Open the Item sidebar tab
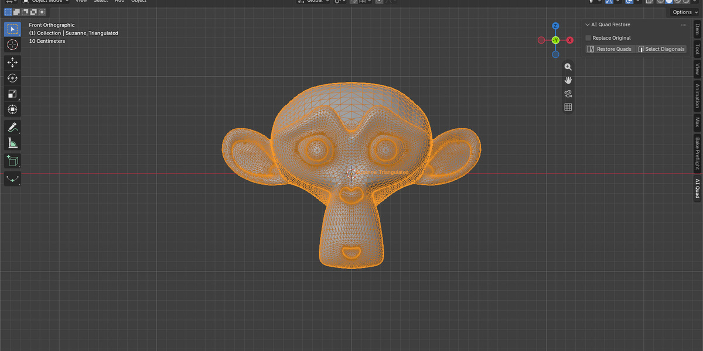Image resolution: width=703 pixels, height=351 pixels. click(697, 29)
